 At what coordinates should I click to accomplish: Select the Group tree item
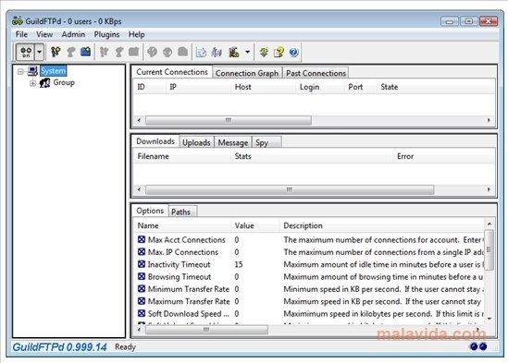coord(64,83)
